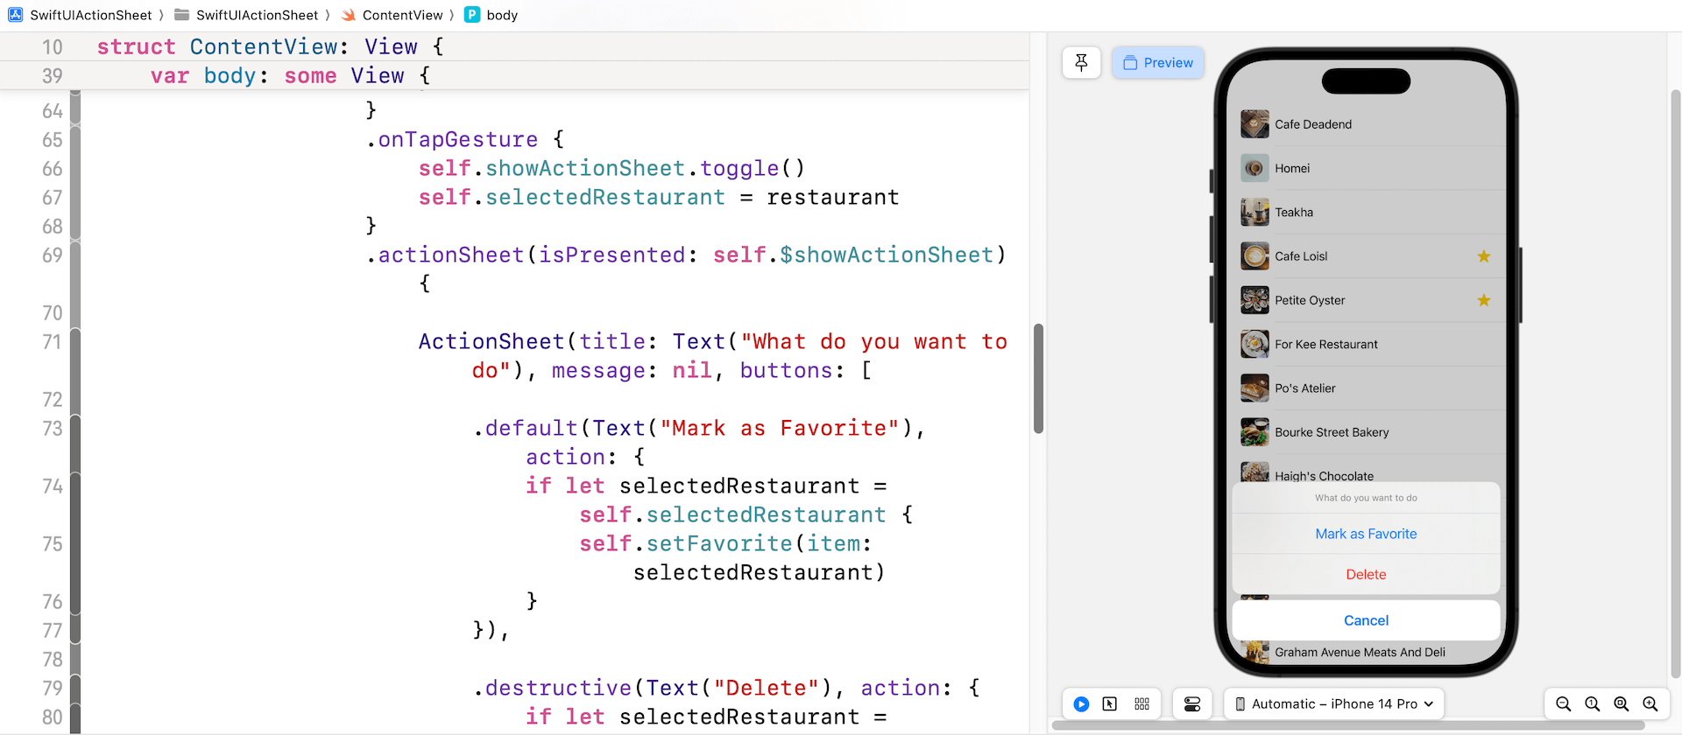Click Petite Oyster thumbnail image
The height and width of the screenshot is (735, 1682).
[1254, 300]
